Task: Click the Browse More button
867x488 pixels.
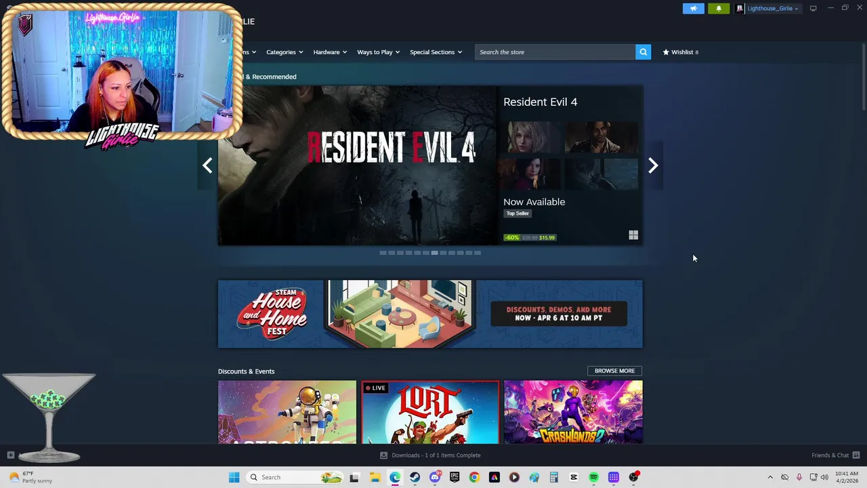Action: 614,371
